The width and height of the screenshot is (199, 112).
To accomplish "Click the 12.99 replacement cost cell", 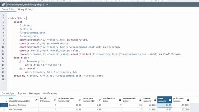I will pyautogui.click(x=69, y=110).
